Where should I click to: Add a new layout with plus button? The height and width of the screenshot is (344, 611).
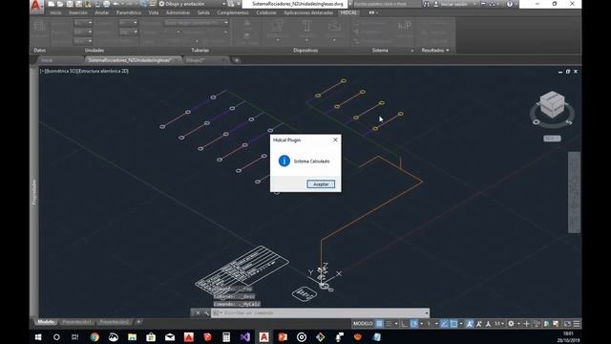[x=138, y=322]
